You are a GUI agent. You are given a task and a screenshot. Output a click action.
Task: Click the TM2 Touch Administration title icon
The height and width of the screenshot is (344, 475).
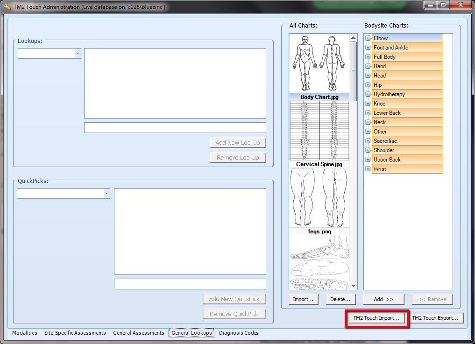click(x=7, y=7)
